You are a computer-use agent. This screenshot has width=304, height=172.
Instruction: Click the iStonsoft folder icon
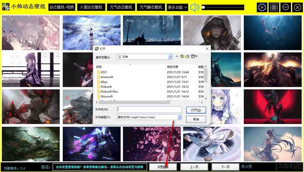98,96
